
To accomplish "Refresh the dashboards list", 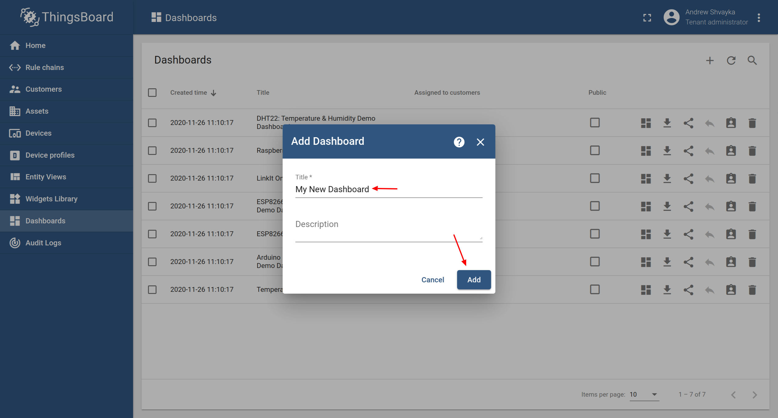I will click(x=731, y=61).
